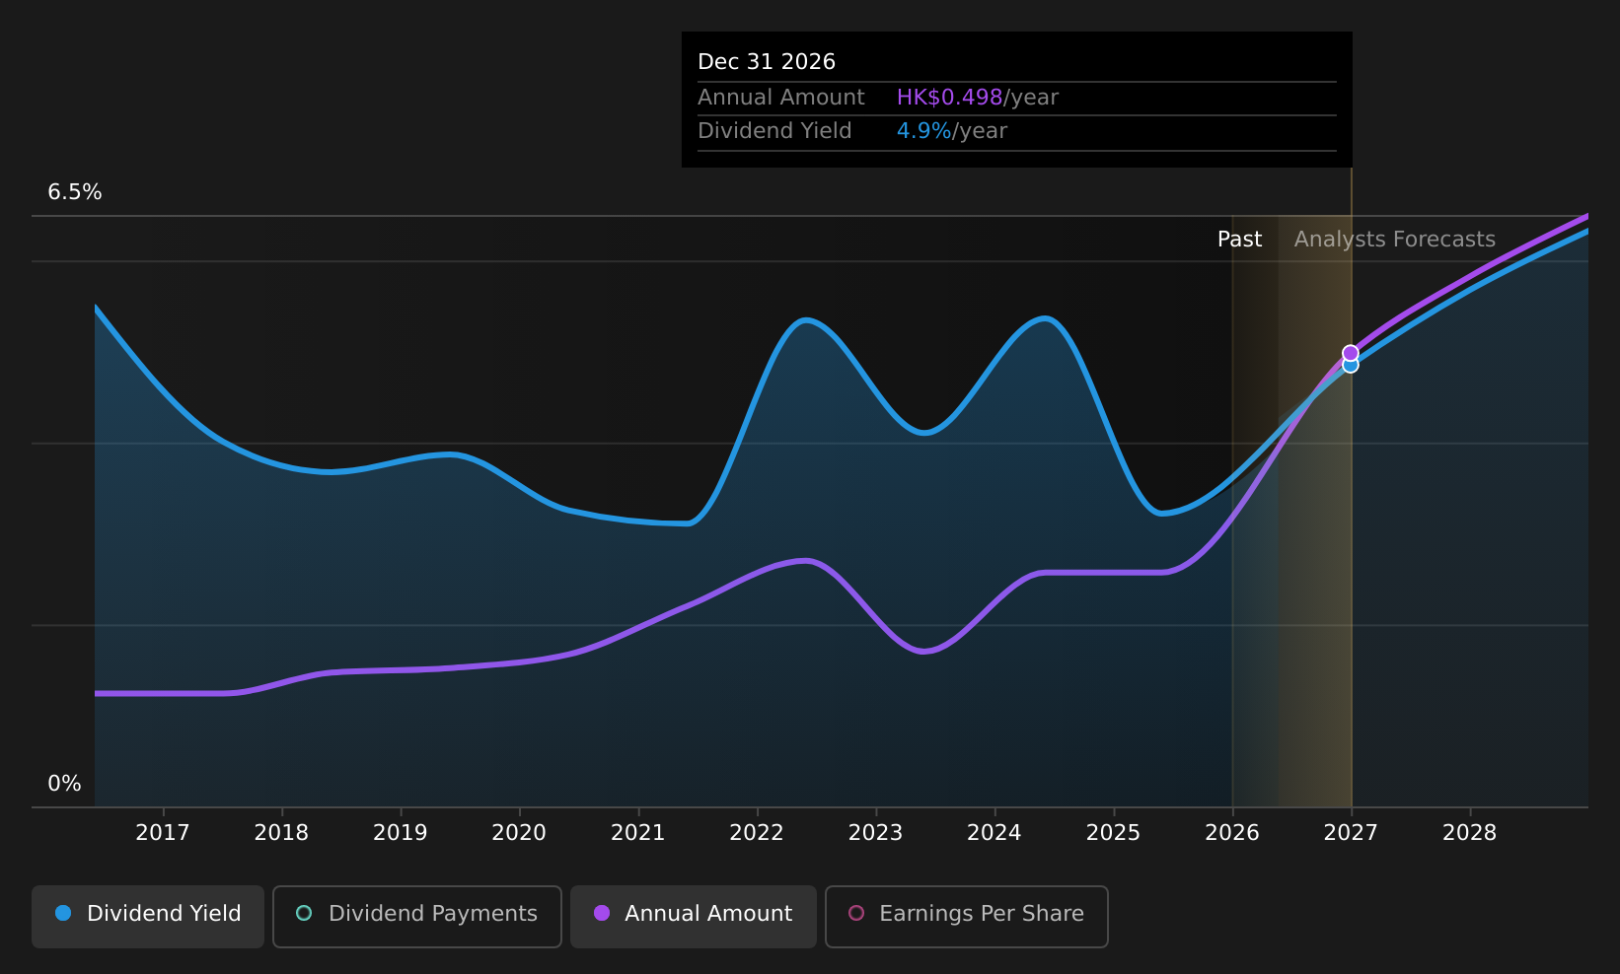Click the Dec 31 2026 tooltip header
The image size is (1620, 974).
[767, 62]
